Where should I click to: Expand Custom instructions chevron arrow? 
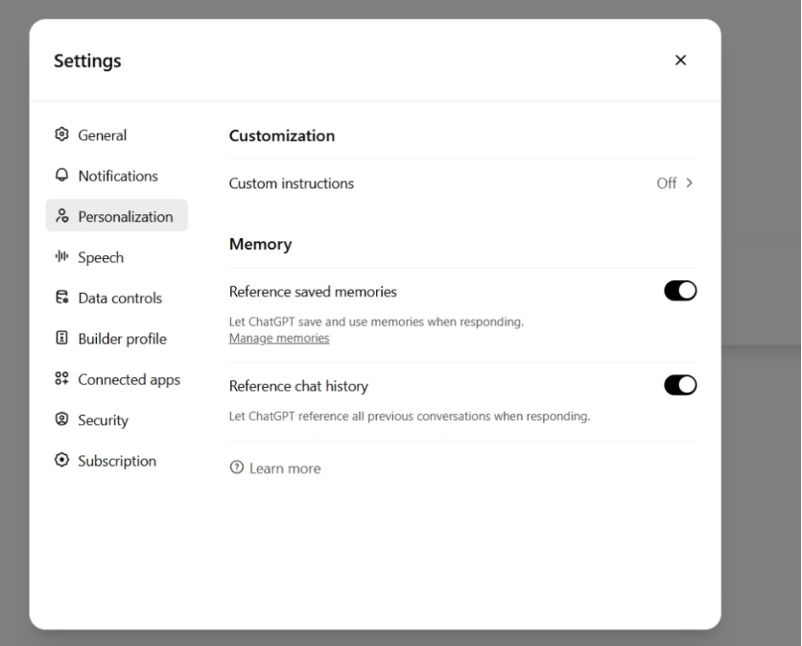click(689, 182)
